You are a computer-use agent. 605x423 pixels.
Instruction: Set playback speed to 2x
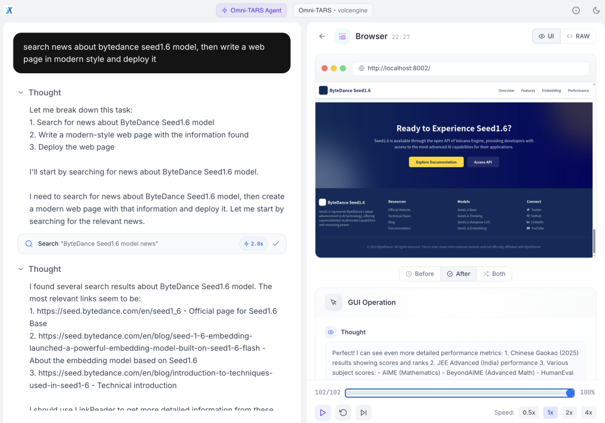coord(569,412)
